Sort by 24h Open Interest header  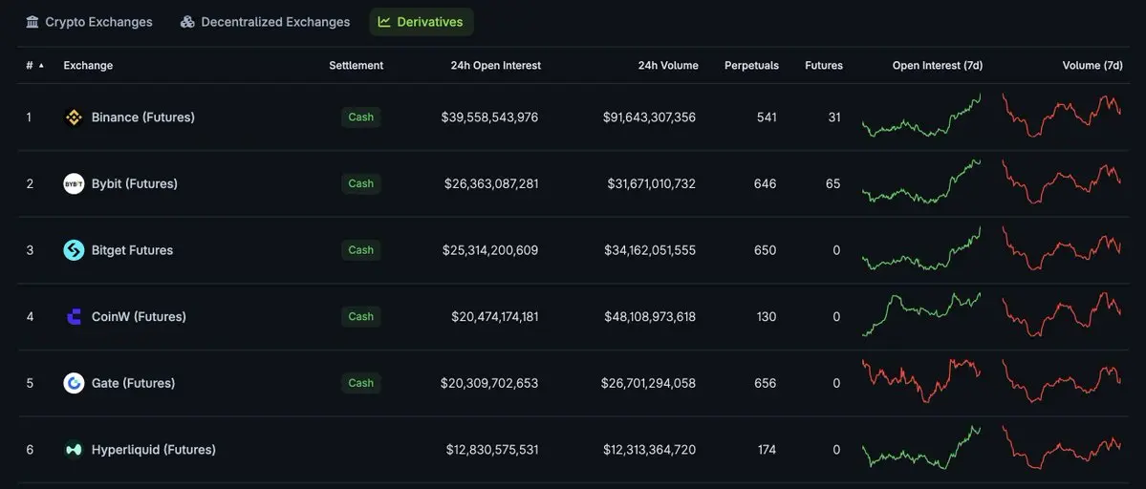pyautogui.click(x=496, y=66)
